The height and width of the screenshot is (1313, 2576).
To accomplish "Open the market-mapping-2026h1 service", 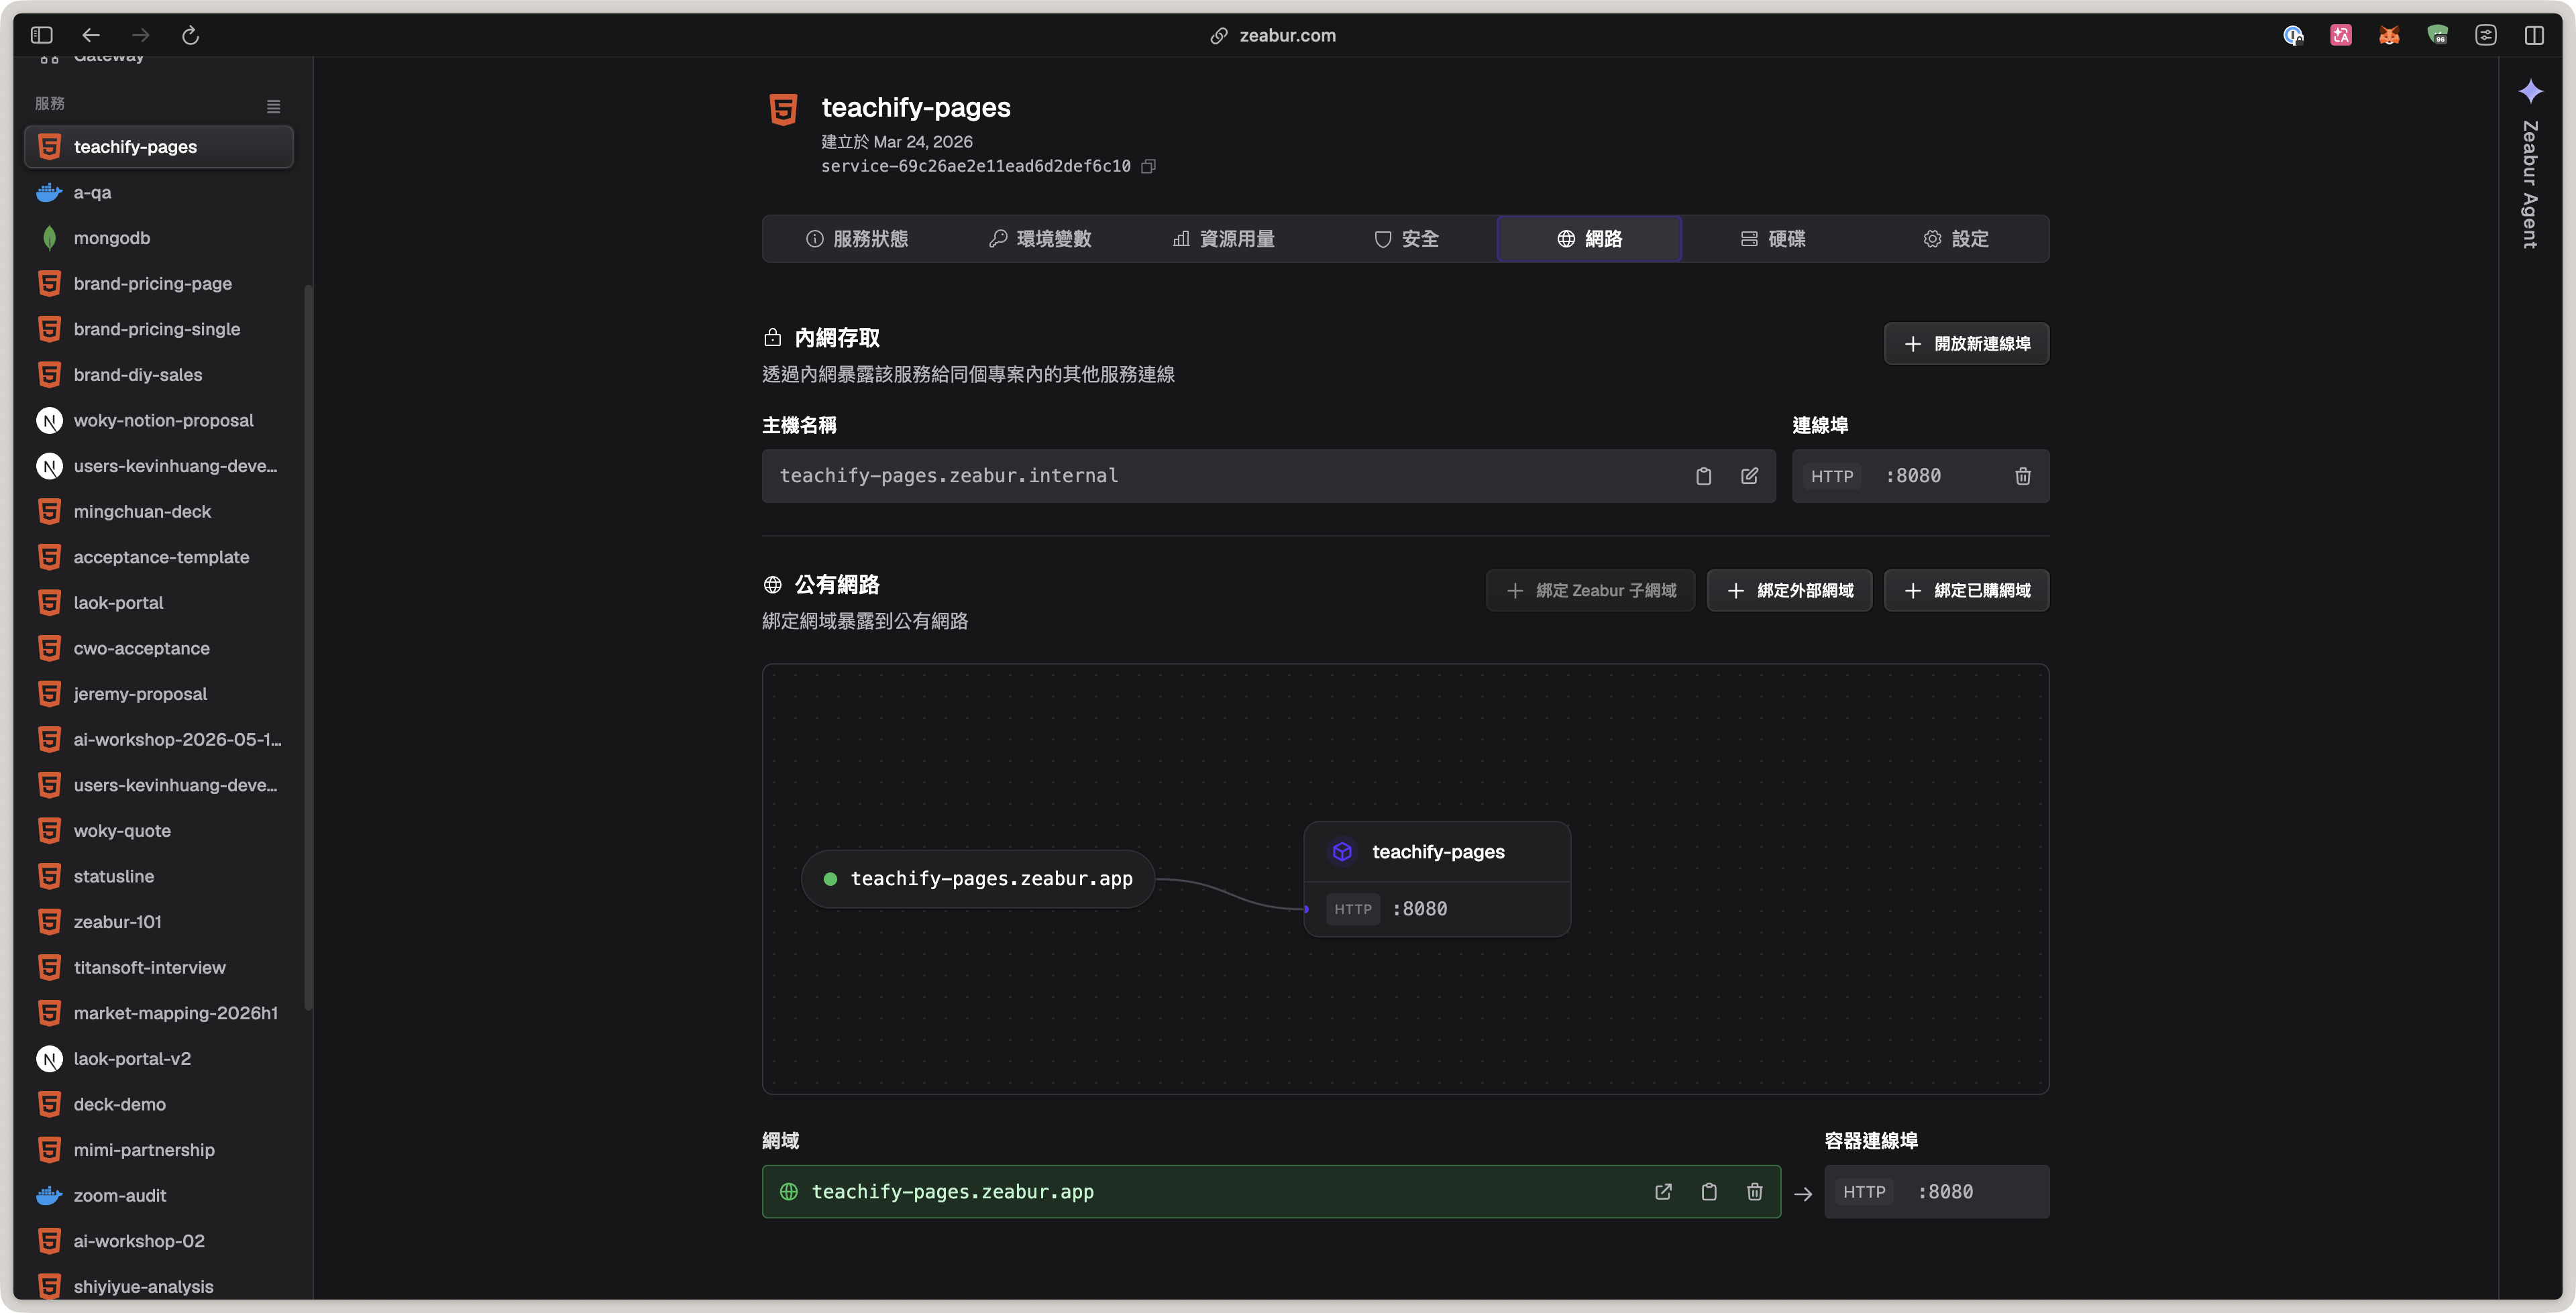I will [159, 1013].
